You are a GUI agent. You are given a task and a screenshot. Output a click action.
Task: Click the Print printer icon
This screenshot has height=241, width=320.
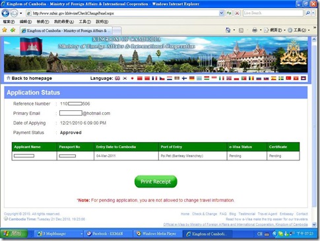coord(255,30)
